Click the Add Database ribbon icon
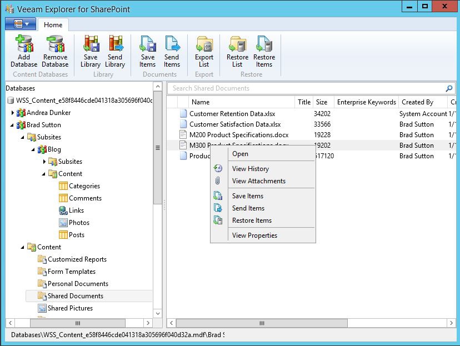460x346 pixels. 24,43
